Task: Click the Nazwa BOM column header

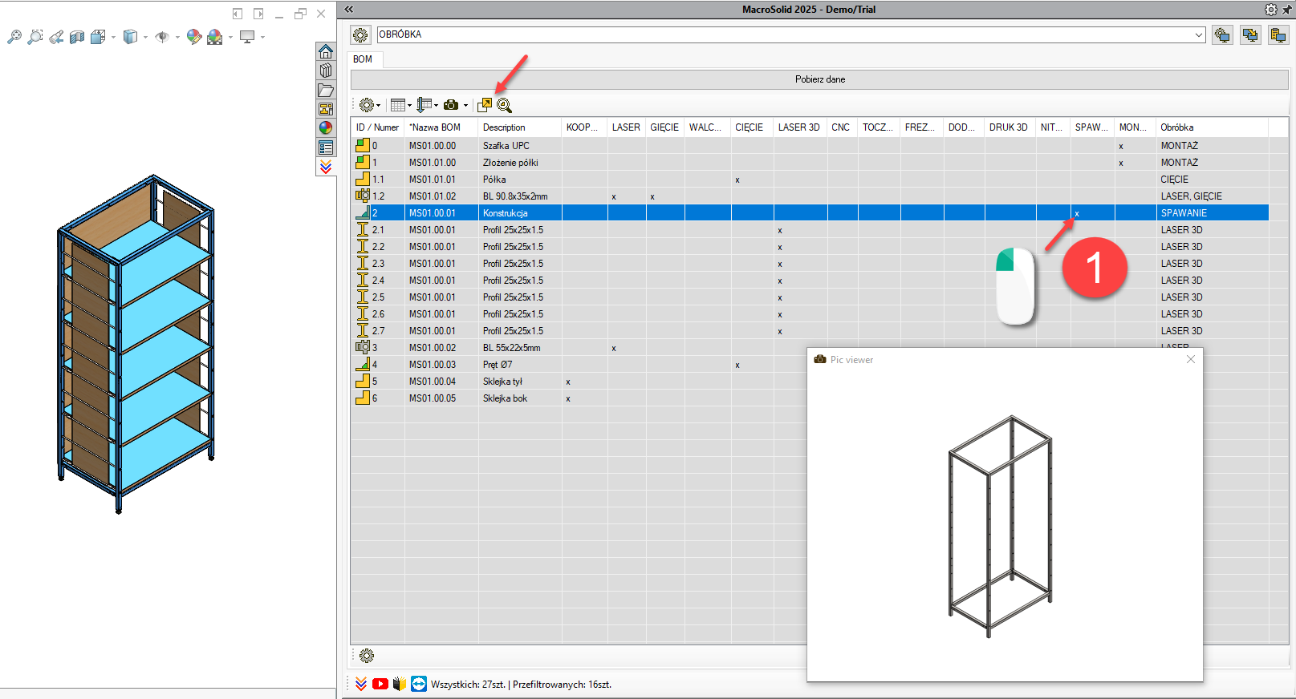Action: click(x=441, y=127)
